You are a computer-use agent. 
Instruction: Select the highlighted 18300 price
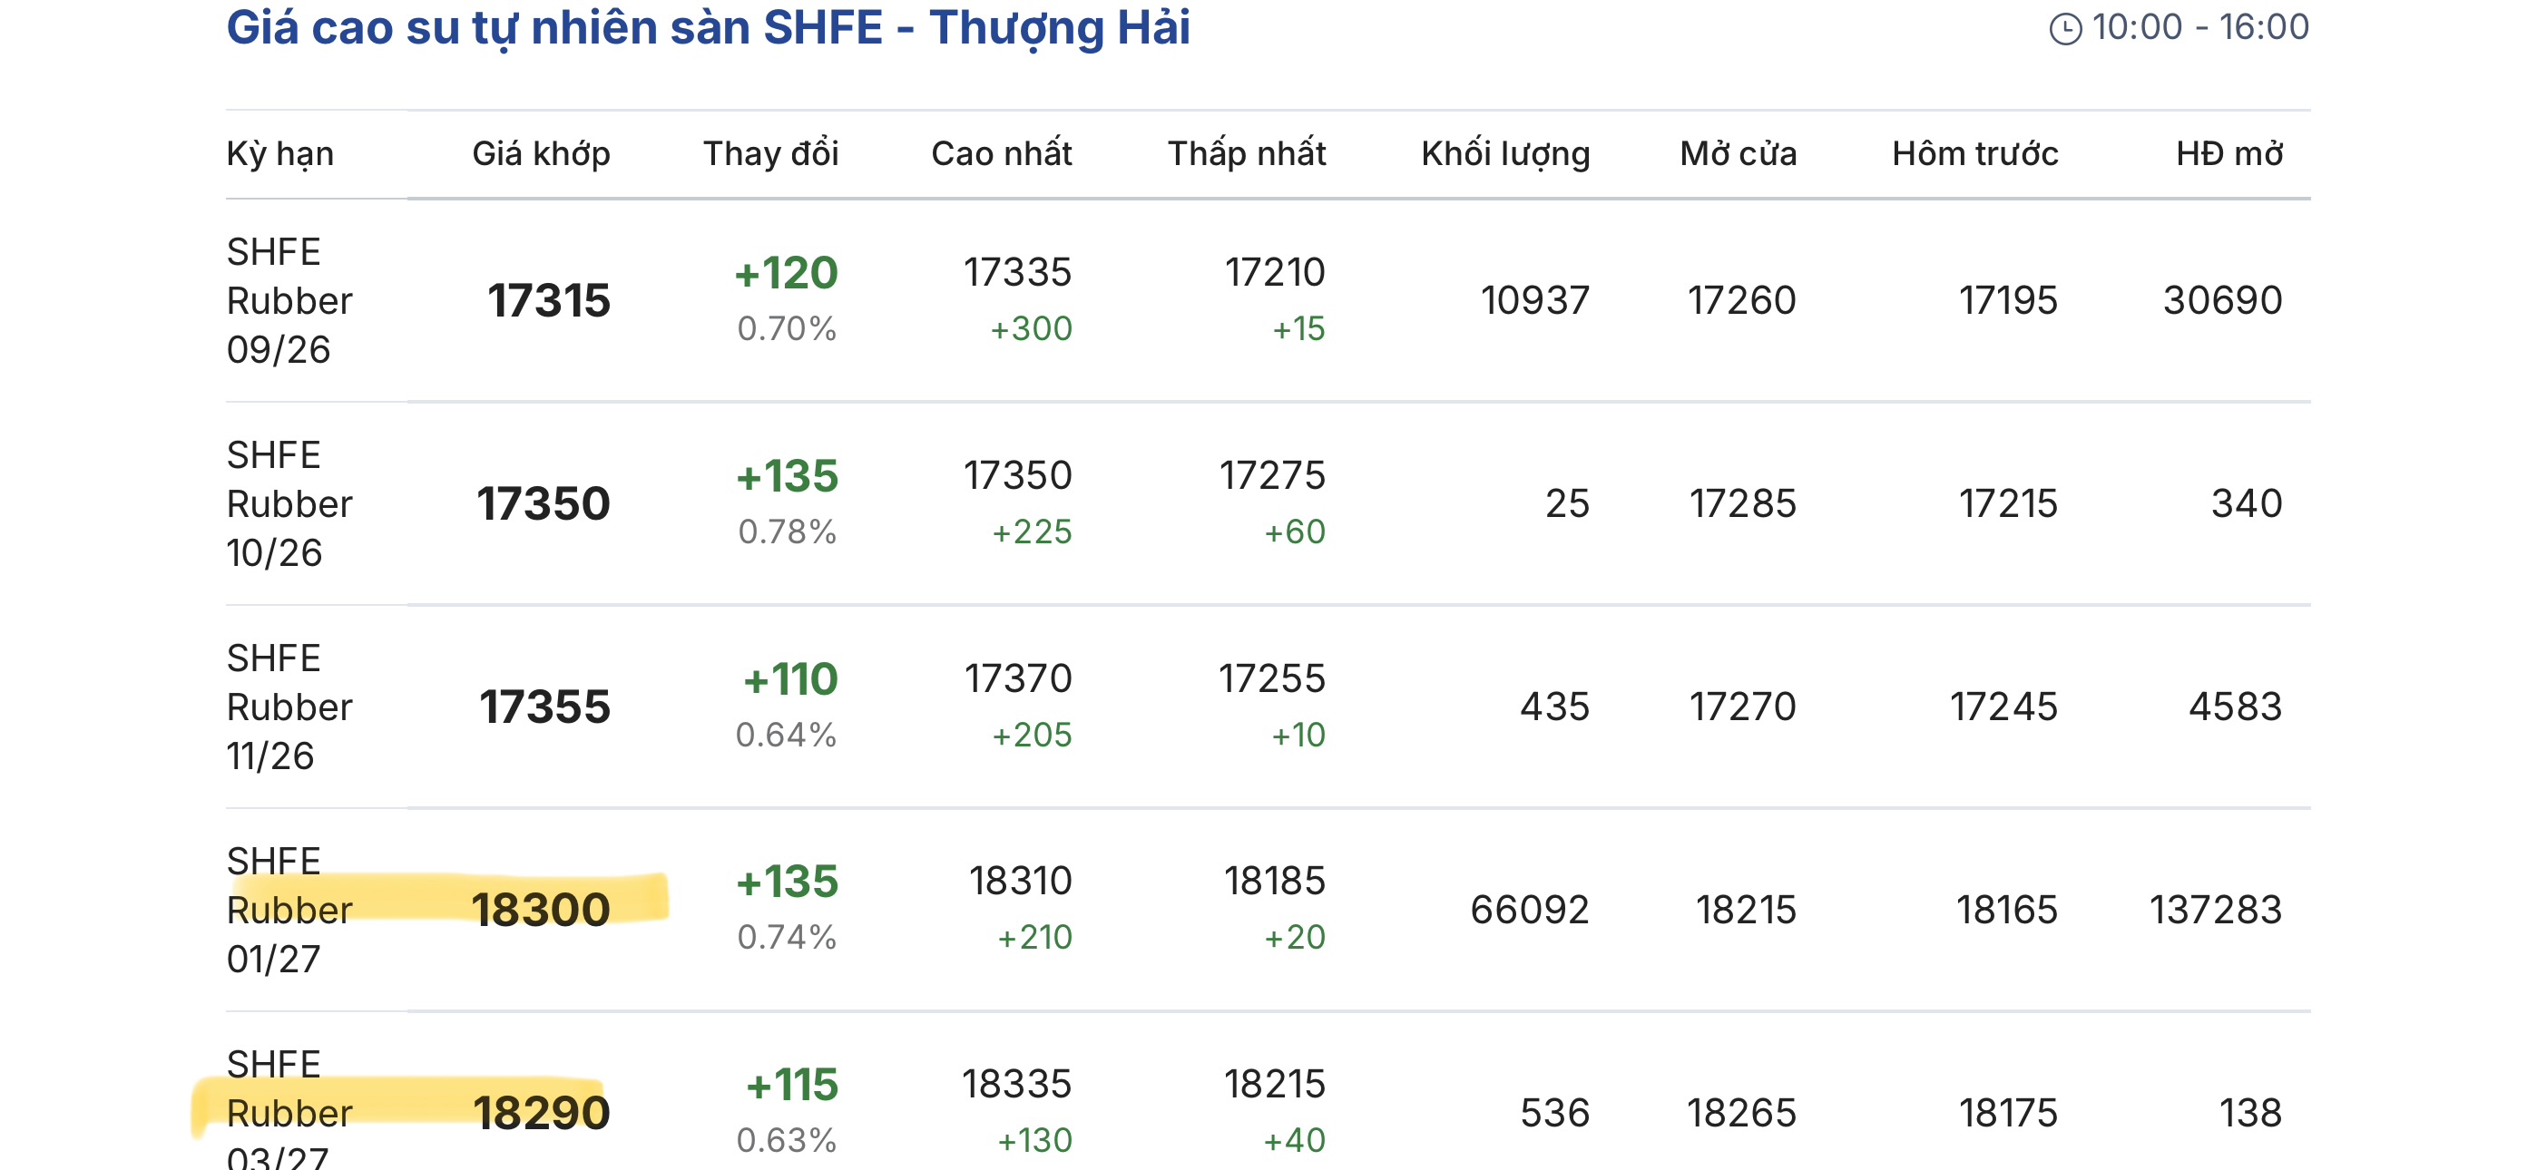click(541, 909)
